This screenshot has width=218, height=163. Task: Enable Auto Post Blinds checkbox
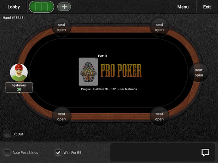pos(7,152)
